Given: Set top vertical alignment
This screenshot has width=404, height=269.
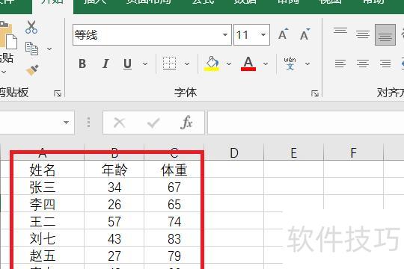Looking at the screenshot, I should pyautogui.click(x=340, y=31).
